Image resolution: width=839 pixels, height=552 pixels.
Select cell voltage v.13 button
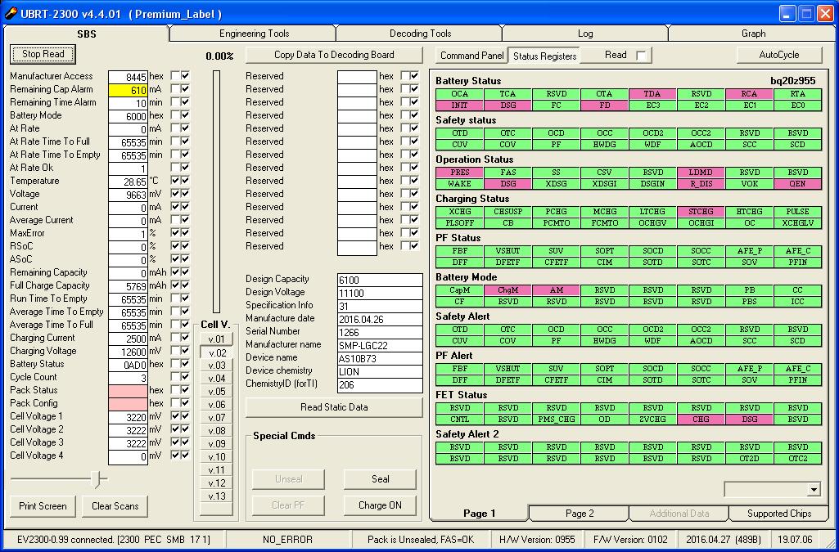pos(217,496)
